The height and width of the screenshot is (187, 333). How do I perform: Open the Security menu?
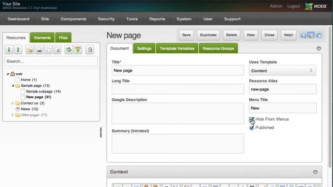[106, 19]
